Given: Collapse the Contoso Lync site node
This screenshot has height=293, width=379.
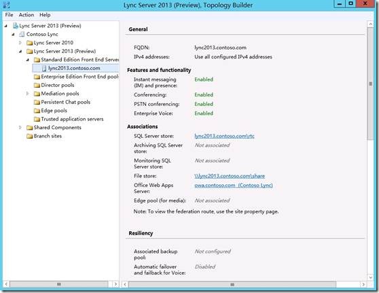Looking at the screenshot, I should click(x=13, y=35).
